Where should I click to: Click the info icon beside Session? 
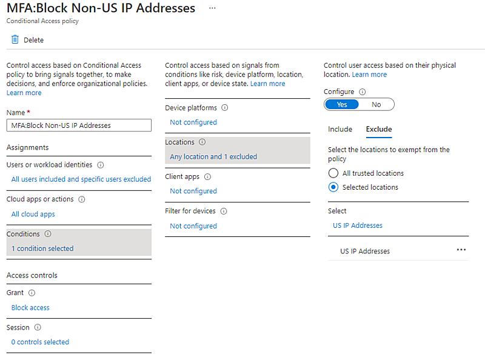coord(38,327)
